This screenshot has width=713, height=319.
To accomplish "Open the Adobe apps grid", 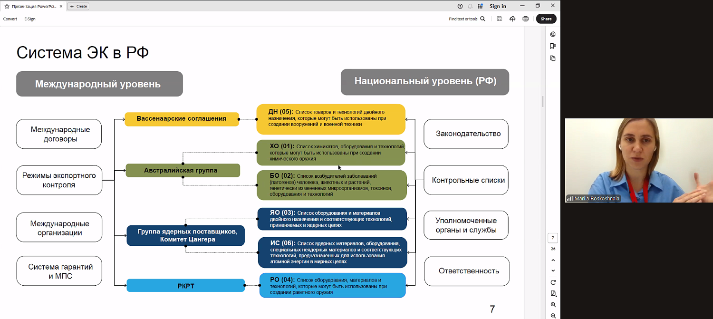I will click(481, 6).
